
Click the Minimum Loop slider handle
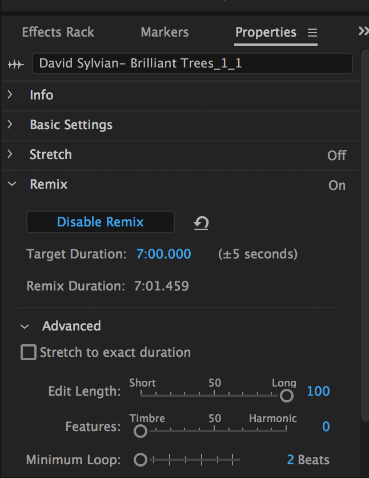pyautogui.click(x=140, y=459)
